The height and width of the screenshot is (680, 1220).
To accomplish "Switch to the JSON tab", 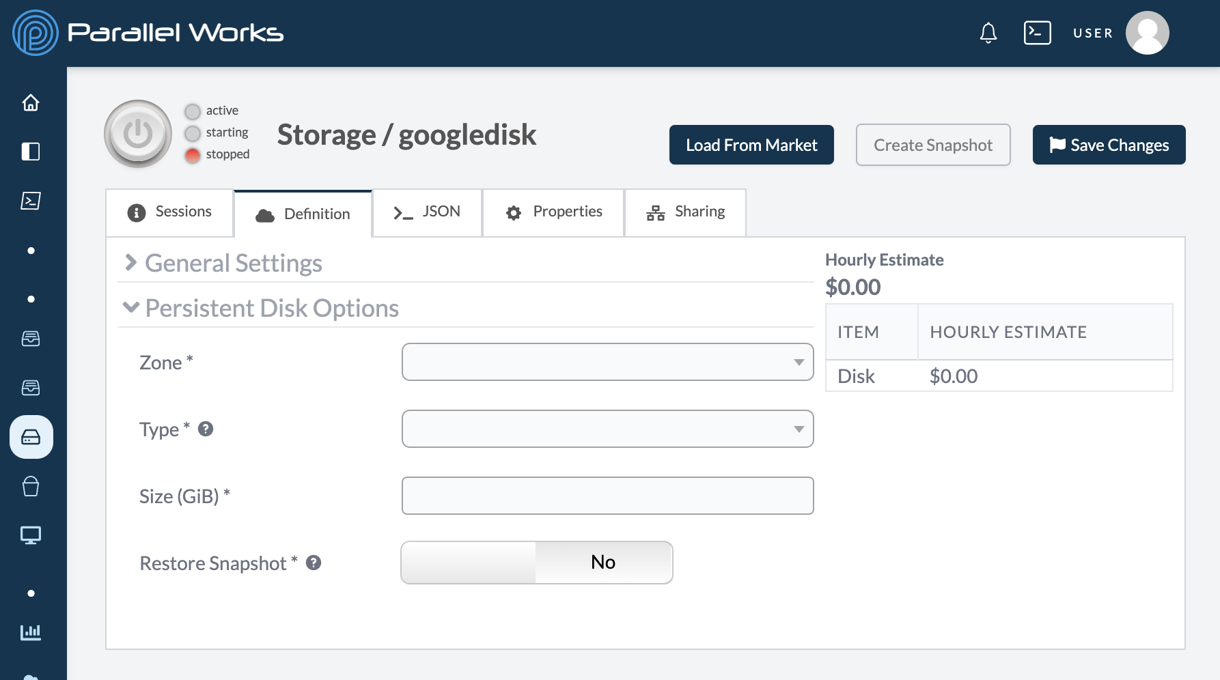I will pyautogui.click(x=428, y=212).
